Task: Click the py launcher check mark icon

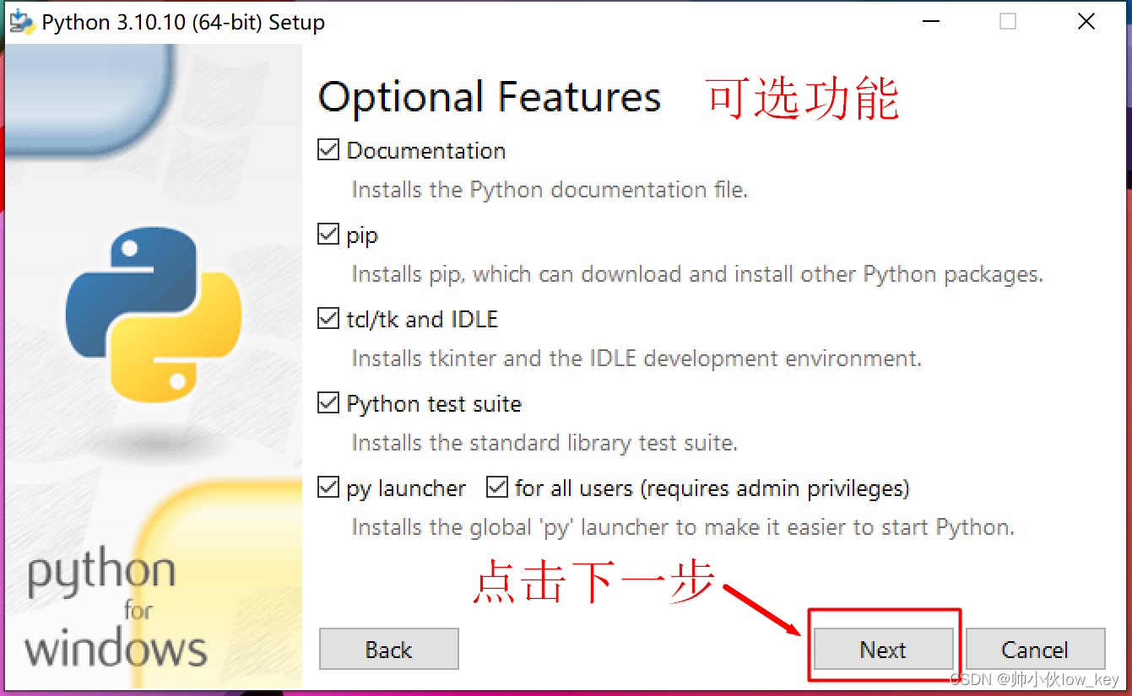Action: tap(328, 487)
